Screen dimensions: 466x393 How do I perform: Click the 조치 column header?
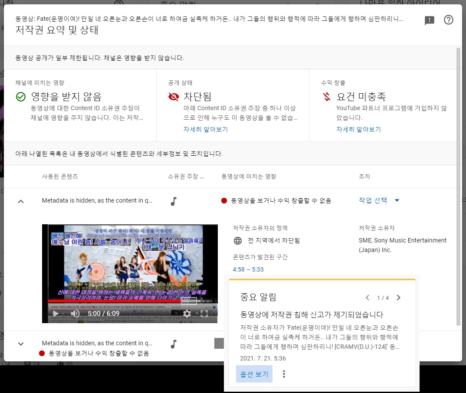(364, 177)
